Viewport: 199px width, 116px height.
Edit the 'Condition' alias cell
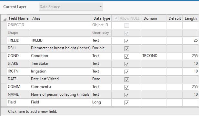coord(61,56)
